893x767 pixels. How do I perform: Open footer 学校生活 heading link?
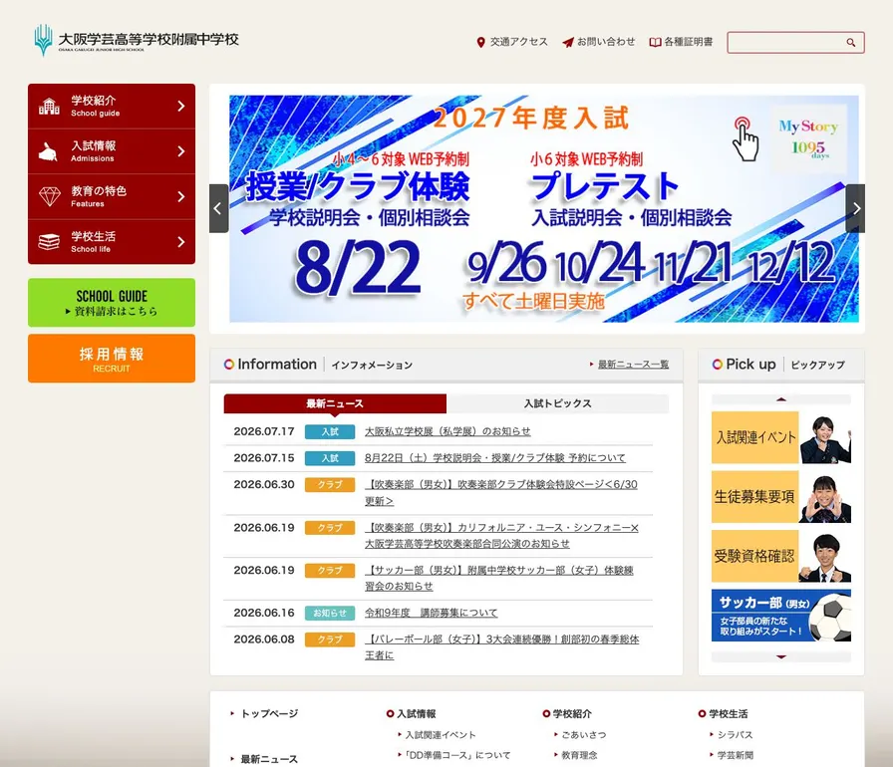pyautogui.click(x=729, y=713)
